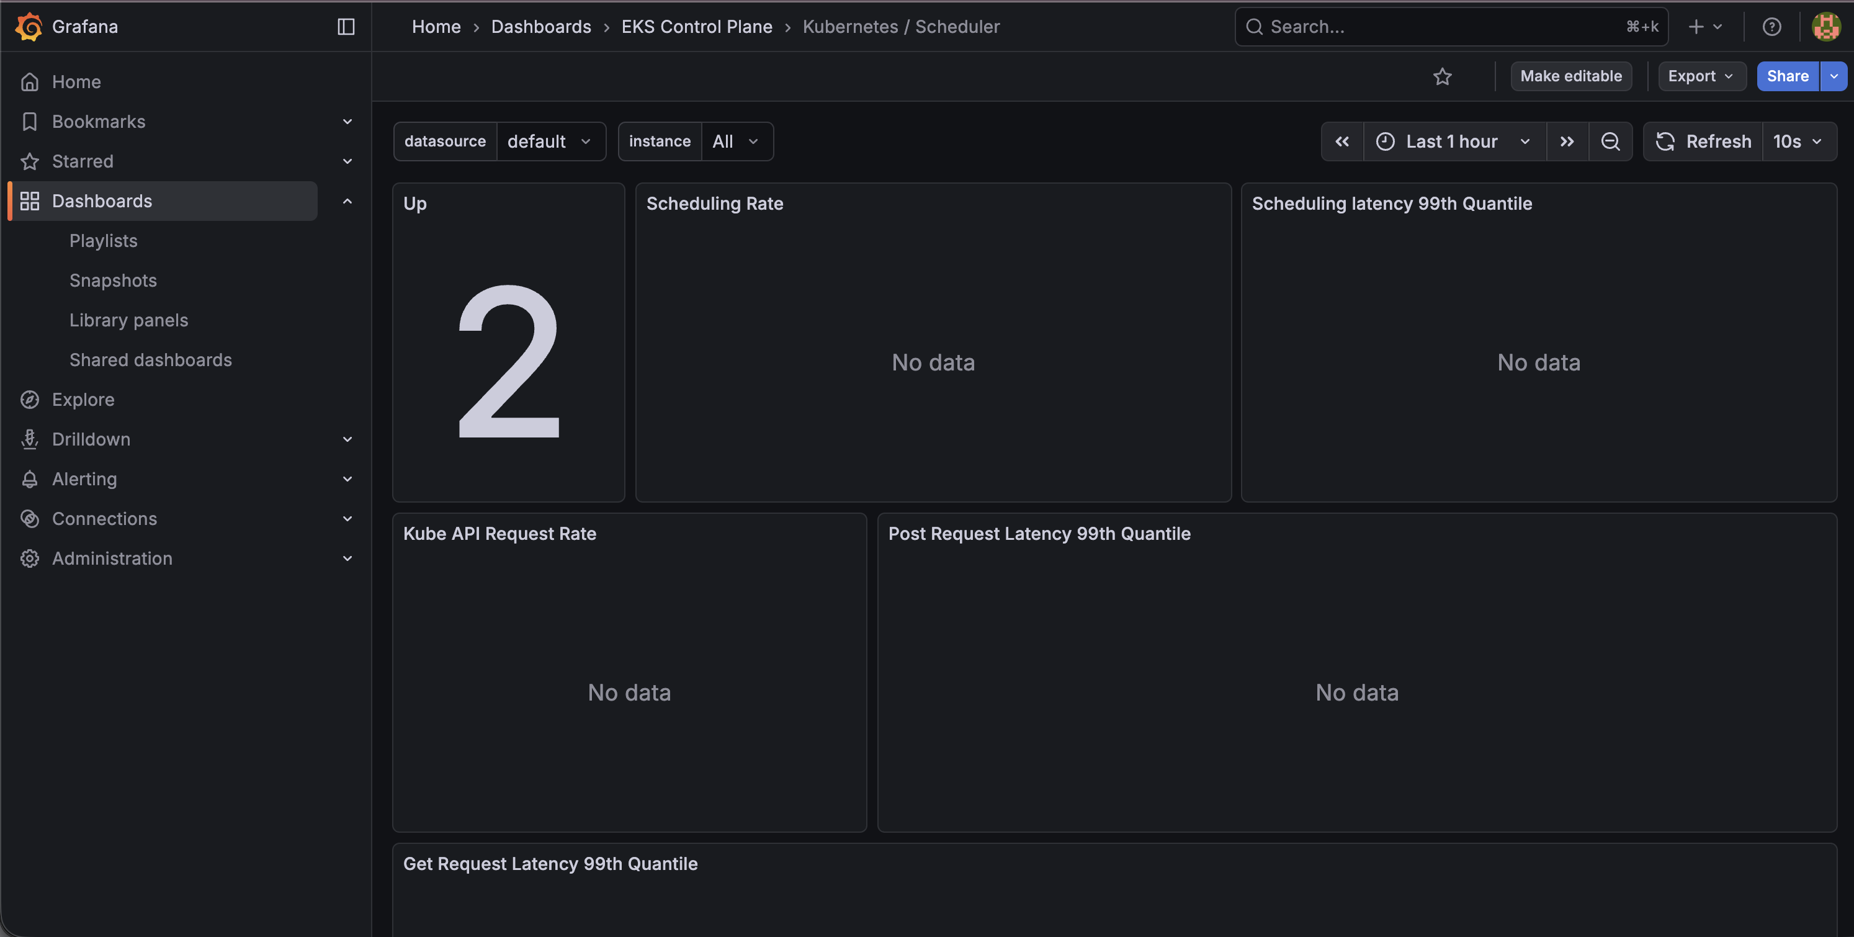Click the Kubernetes / Scheduler breadcrumb
Viewport: 1854px width, 937px height.
901,27
